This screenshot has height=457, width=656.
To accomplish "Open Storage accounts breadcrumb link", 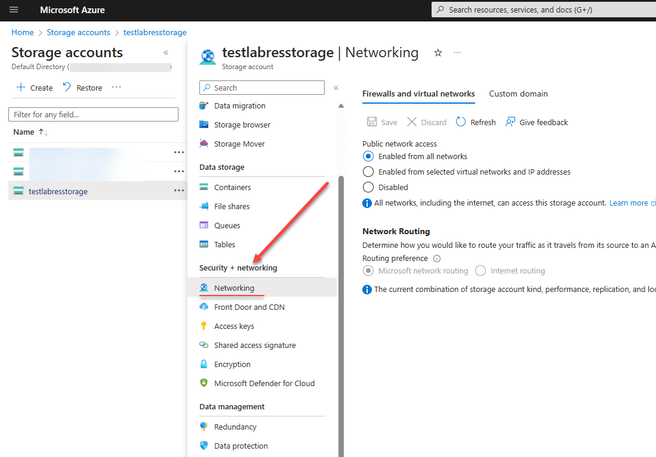I will (x=78, y=33).
